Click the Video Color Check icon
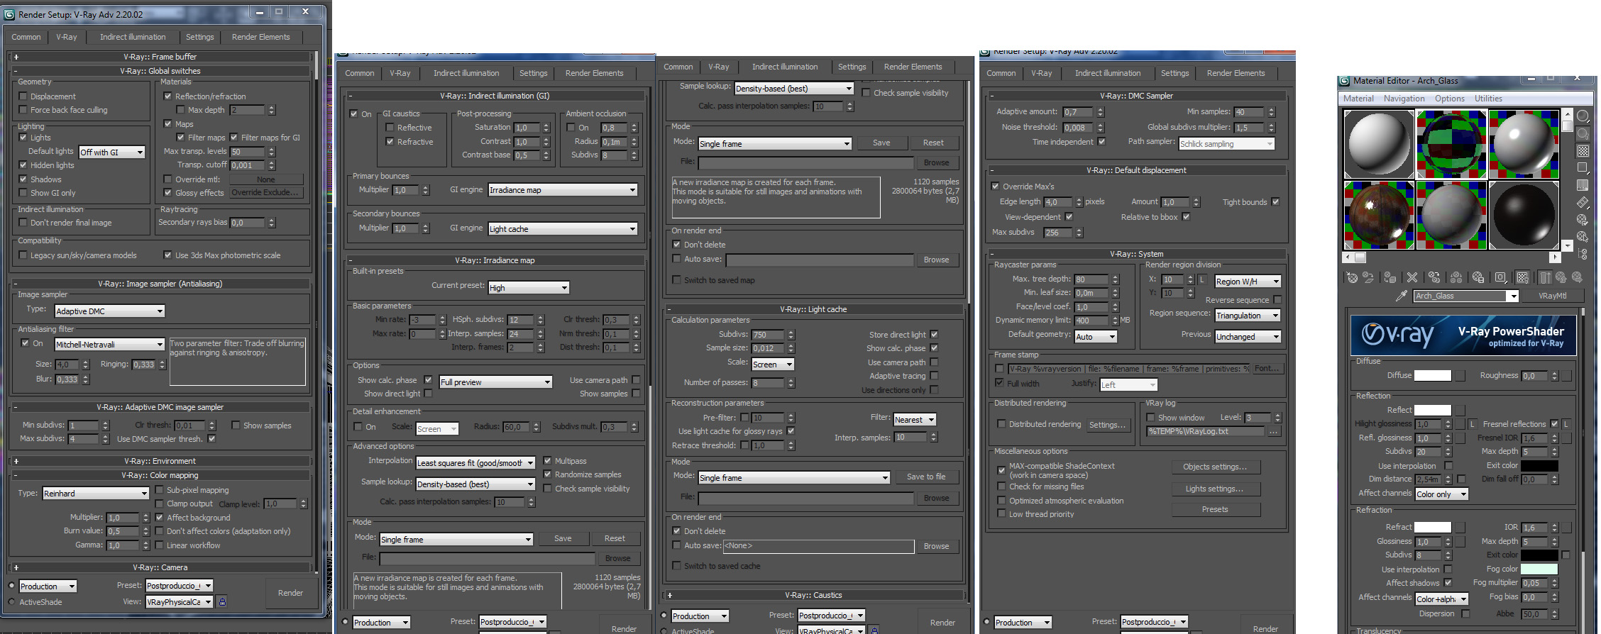 click(x=1583, y=185)
